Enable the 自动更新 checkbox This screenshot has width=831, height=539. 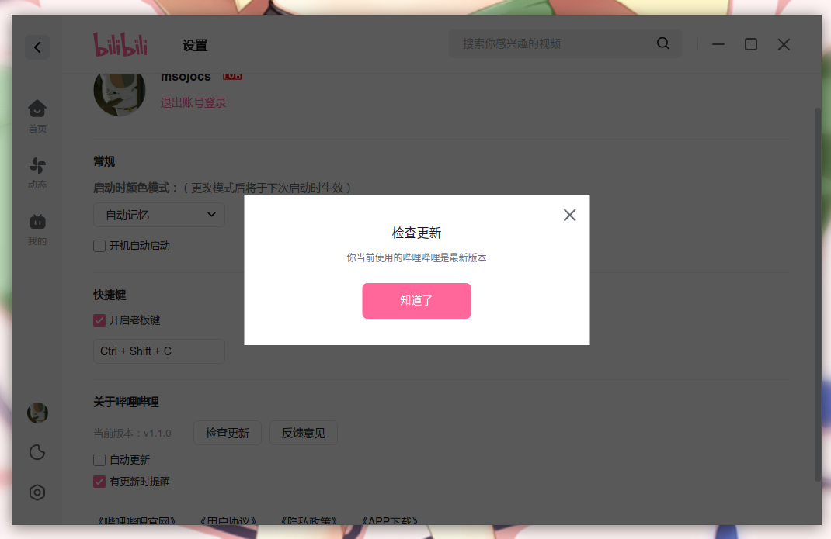tap(99, 460)
